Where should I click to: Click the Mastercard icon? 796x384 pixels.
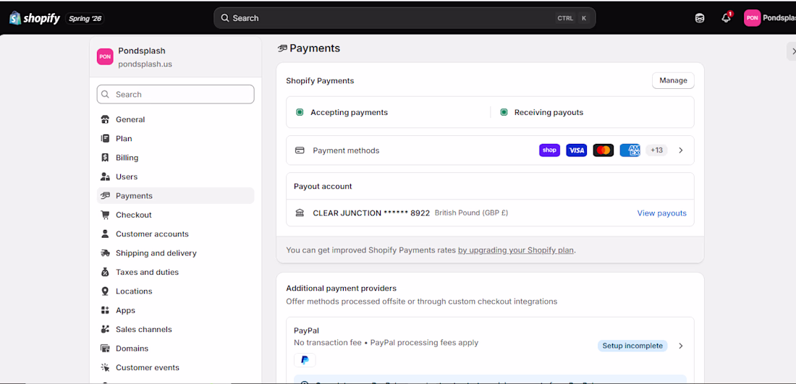(x=603, y=150)
